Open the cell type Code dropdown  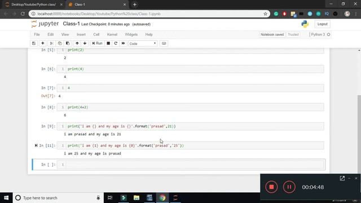pos(143,43)
